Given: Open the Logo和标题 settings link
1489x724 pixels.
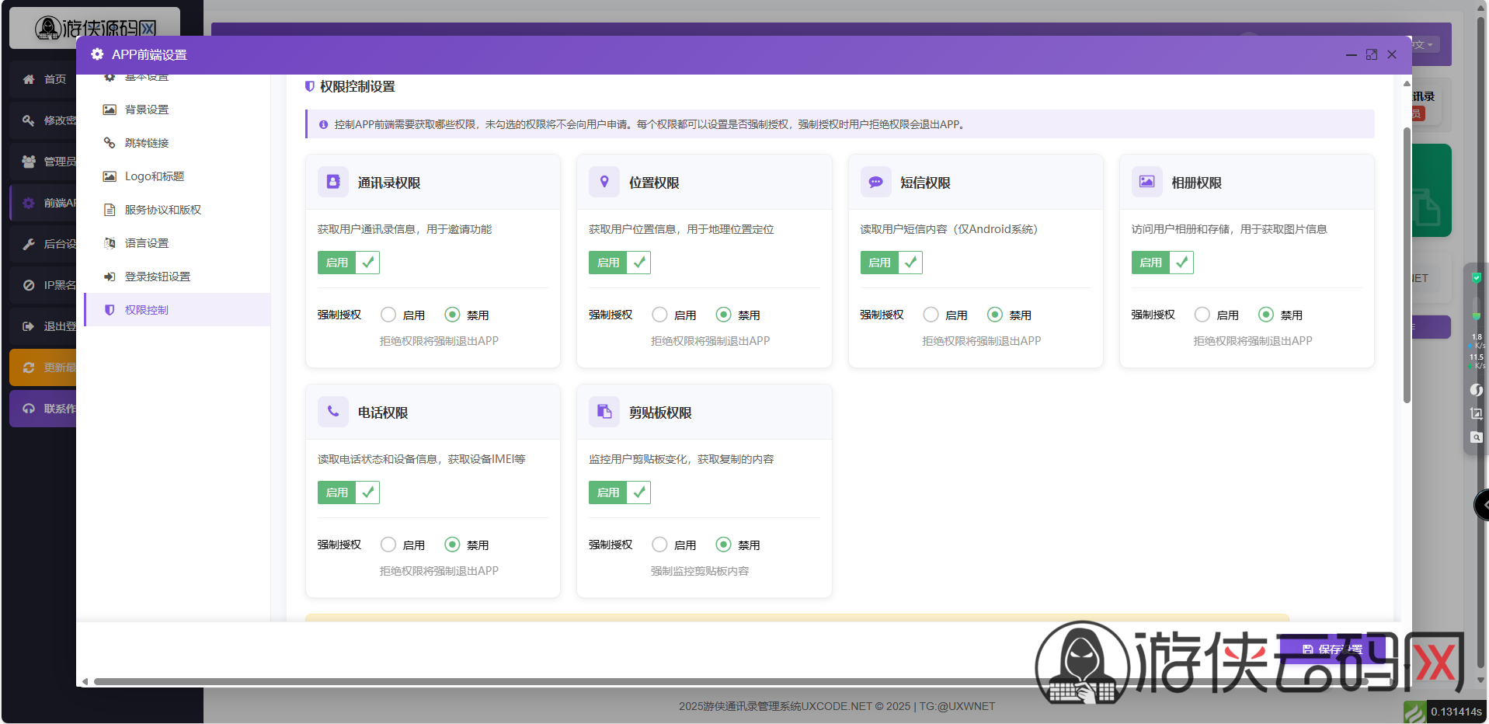Looking at the screenshot, I should (x=154, y=176).
